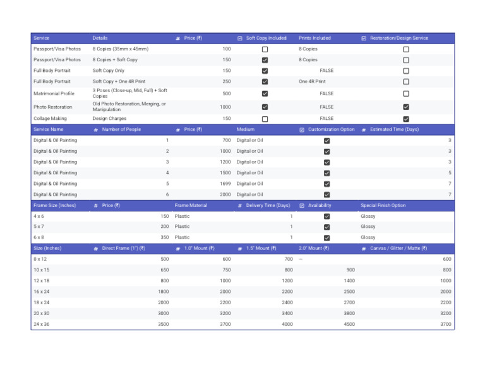
Task: Click the 2.0" Mount (₹) header
Action: [314, 248]
